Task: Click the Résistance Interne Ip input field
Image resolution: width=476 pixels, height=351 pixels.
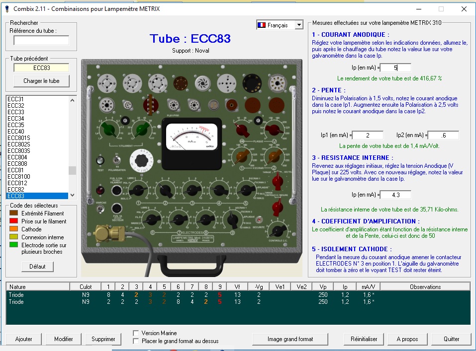Action: tap(395, 195)
